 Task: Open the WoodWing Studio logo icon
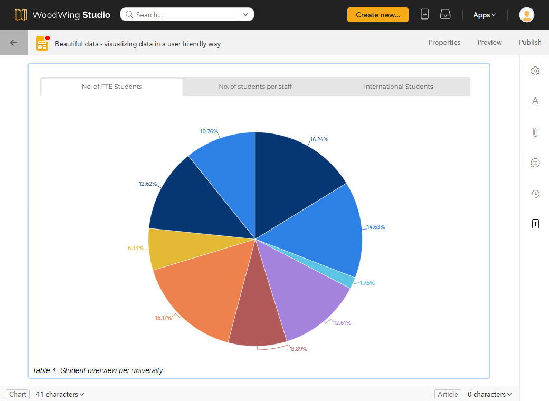coord(21,14)
